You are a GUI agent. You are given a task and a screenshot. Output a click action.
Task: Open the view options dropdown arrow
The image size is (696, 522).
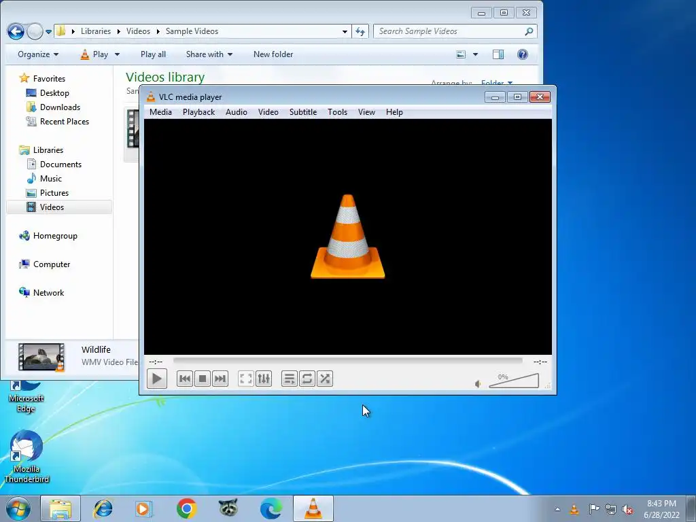pyautogui.click(x=475, y=54)
